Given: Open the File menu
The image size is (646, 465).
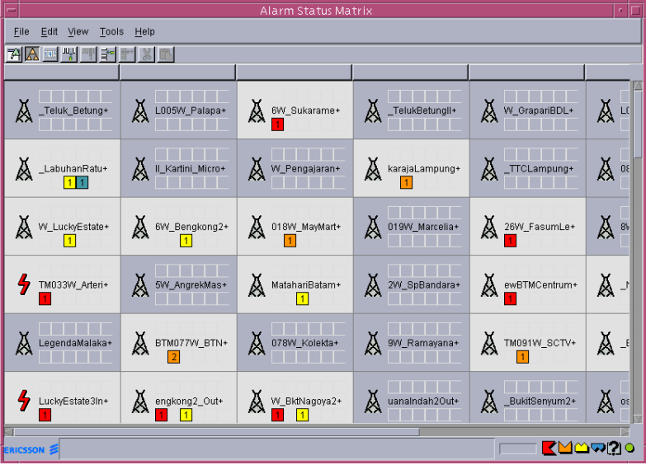Looking at the screenshot, I should [x=21, y=31].
